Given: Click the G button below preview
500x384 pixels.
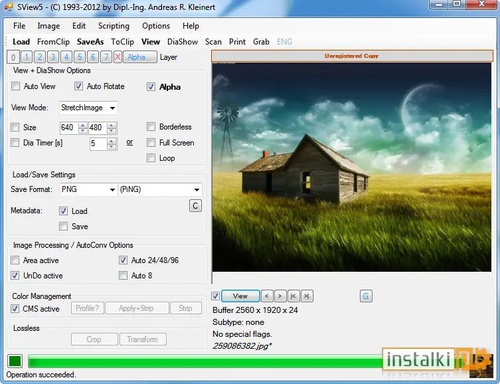Looking at the screenshot, I should (366, 296).
